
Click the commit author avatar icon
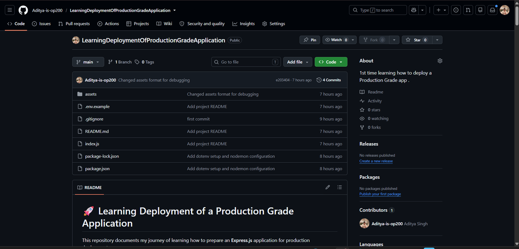[80, 80]
